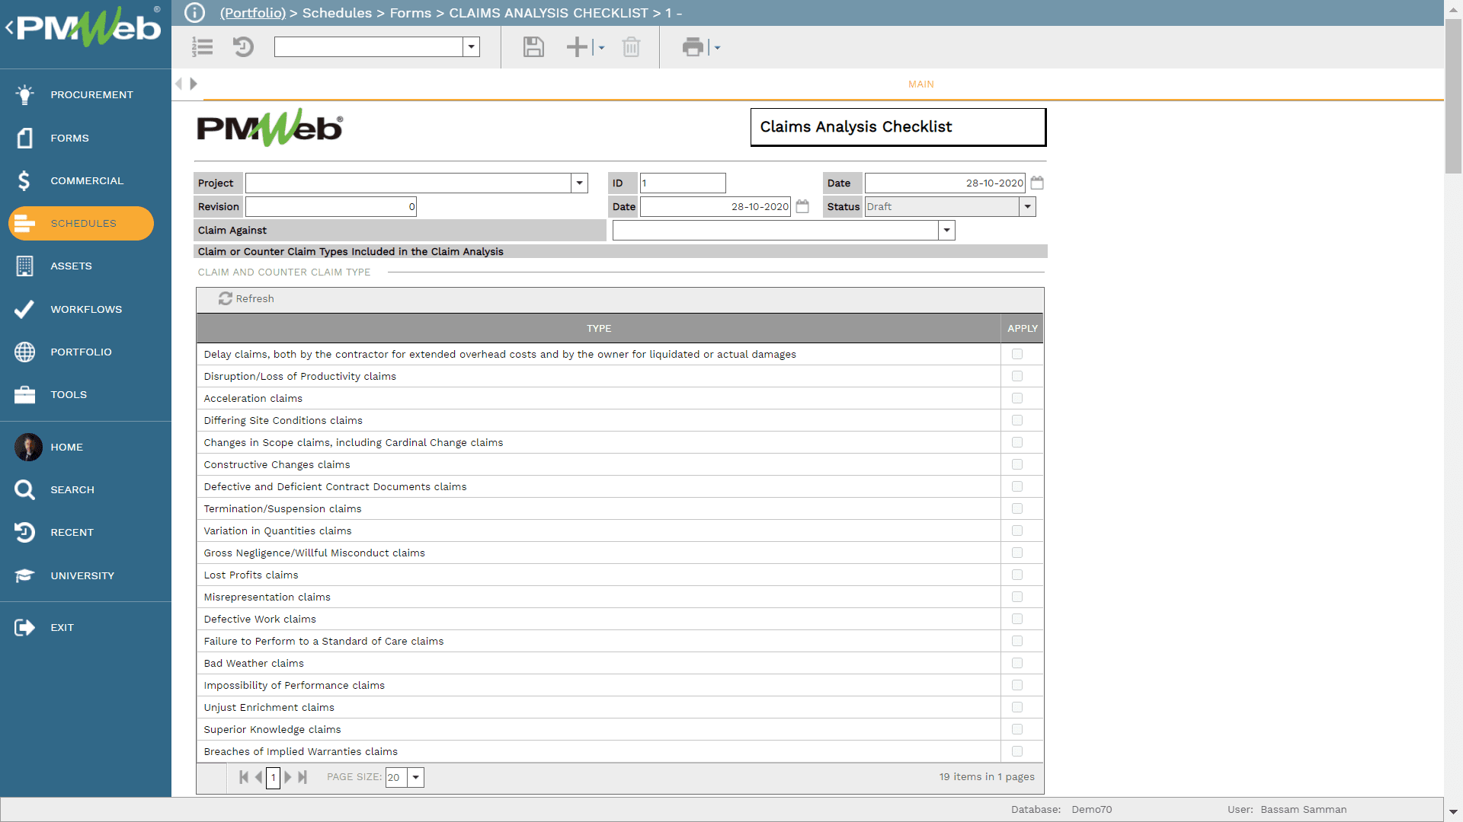Open the Status Draft dropdown
The image size is (1463, 822).
tap(1027, 206)
